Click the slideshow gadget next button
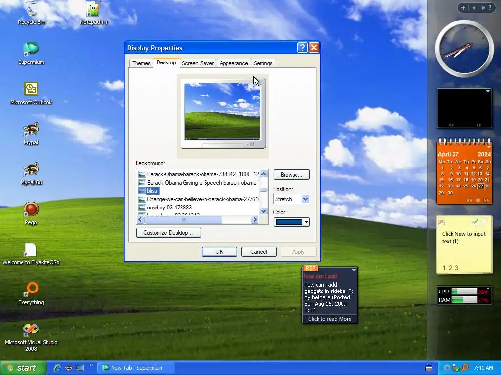The width and height of the screenshot is (501, 375). pos(478,125)
